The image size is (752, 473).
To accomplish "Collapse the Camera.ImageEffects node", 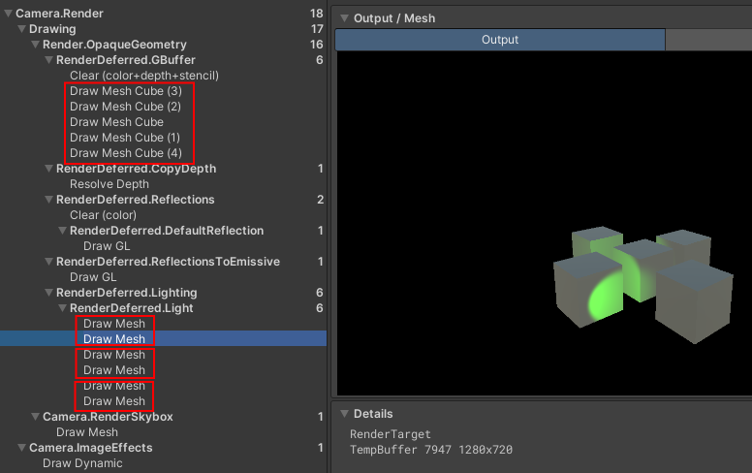I will [x=21, y=448].
